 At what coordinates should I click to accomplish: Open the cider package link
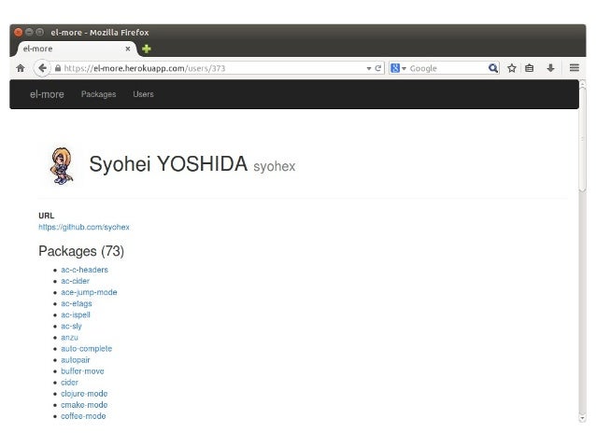click(69, 383)
